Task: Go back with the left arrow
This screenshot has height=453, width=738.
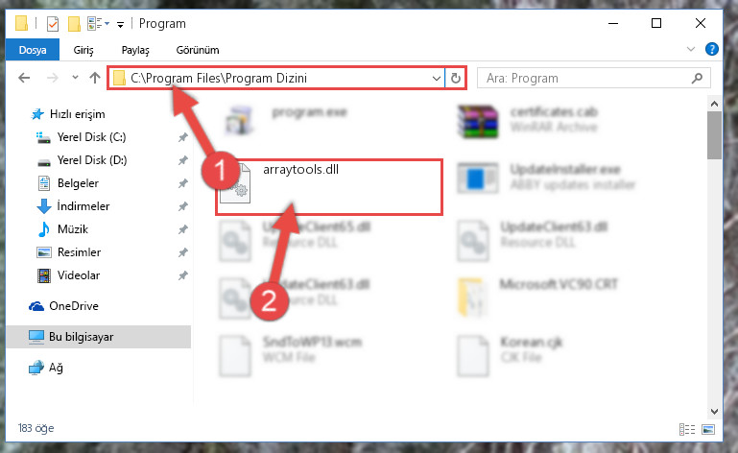Action: point(24,78)
